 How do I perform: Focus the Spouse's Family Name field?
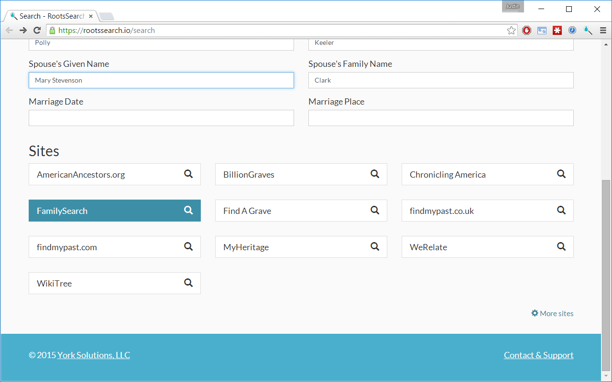[x=441, y=80]
